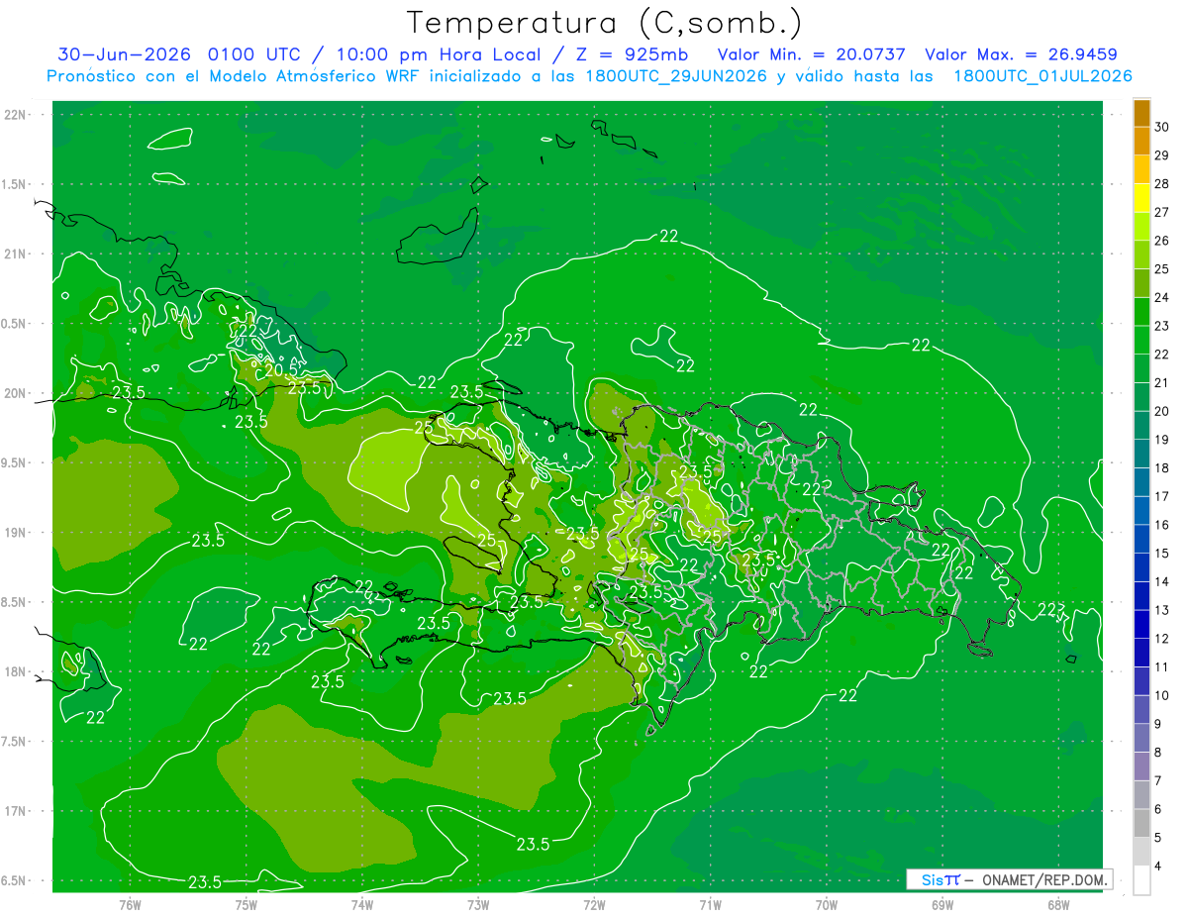The image size is (1188, 918).
Task: Click the legend band between 25 and 26
Action: [1141, 254]
